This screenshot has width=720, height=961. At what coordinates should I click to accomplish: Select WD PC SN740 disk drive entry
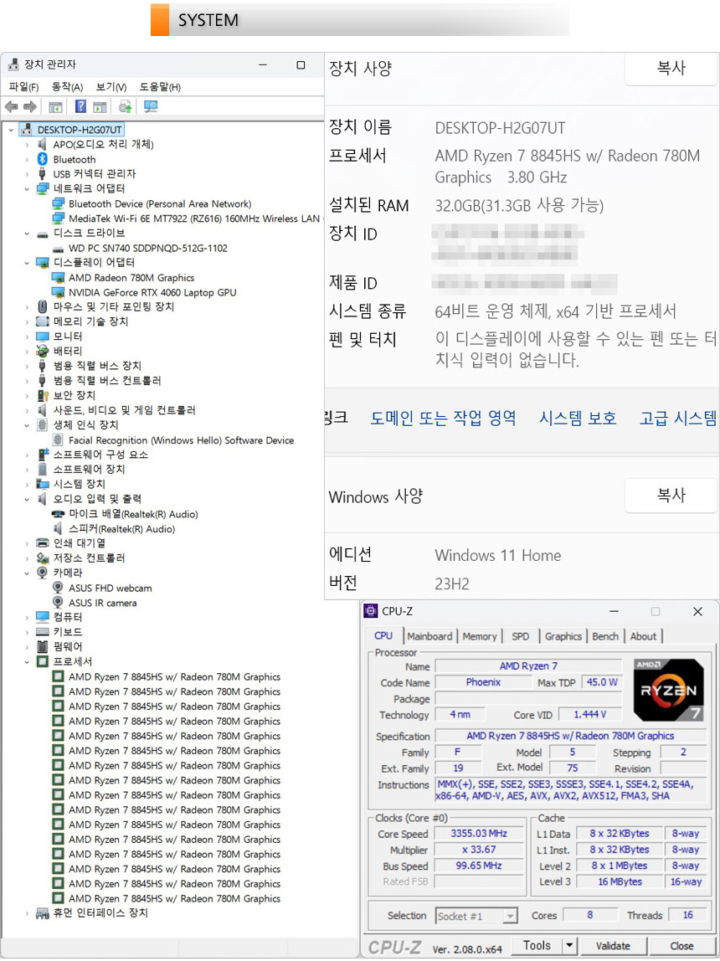[x=147, y=248]
